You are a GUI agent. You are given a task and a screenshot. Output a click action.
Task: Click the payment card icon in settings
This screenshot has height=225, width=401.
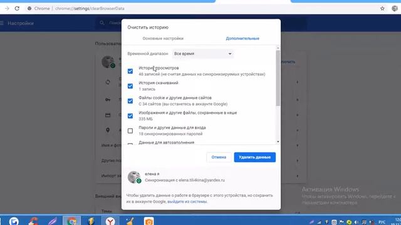pos(108,115)
